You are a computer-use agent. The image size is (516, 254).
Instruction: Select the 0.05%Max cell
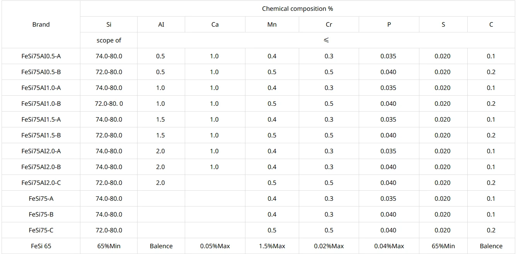(x=215, y=246)
